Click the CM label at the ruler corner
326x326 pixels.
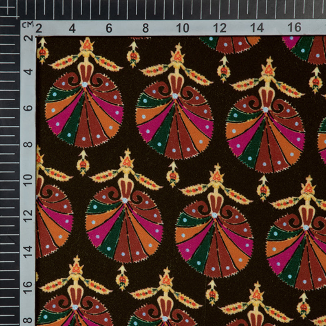pyautogui.click(x=27, y=24)
